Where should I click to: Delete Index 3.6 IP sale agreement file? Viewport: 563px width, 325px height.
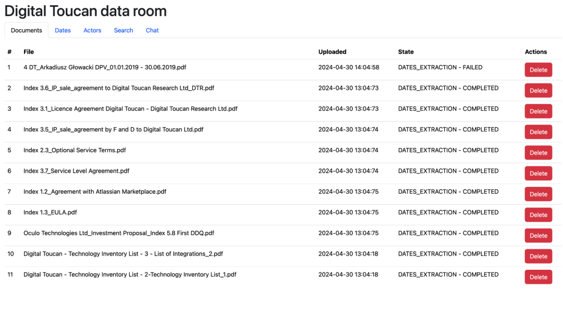(538, 91)
